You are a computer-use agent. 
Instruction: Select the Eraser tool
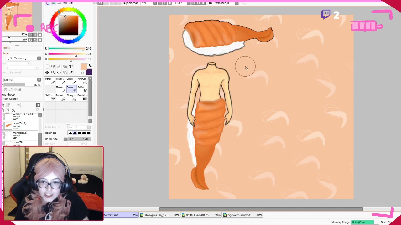[71, 89]
